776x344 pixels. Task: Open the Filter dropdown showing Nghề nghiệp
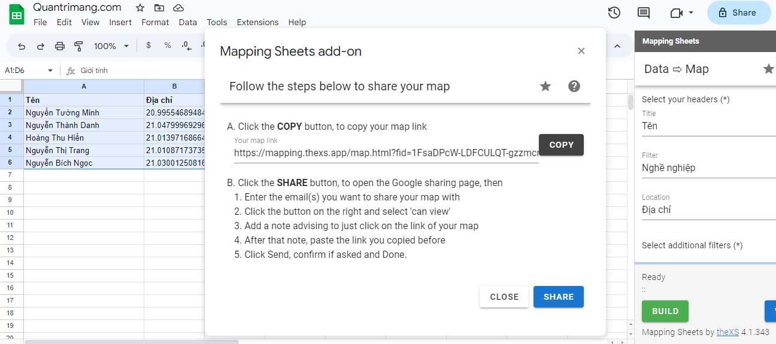pos(709,168)
